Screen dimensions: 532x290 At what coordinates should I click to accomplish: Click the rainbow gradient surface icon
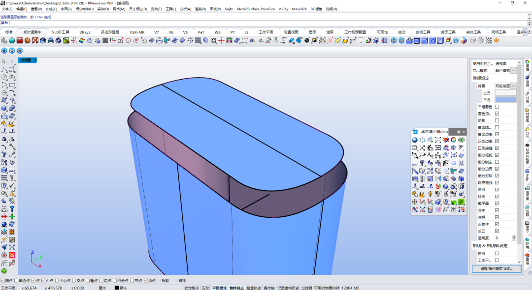tap(82, 41)
